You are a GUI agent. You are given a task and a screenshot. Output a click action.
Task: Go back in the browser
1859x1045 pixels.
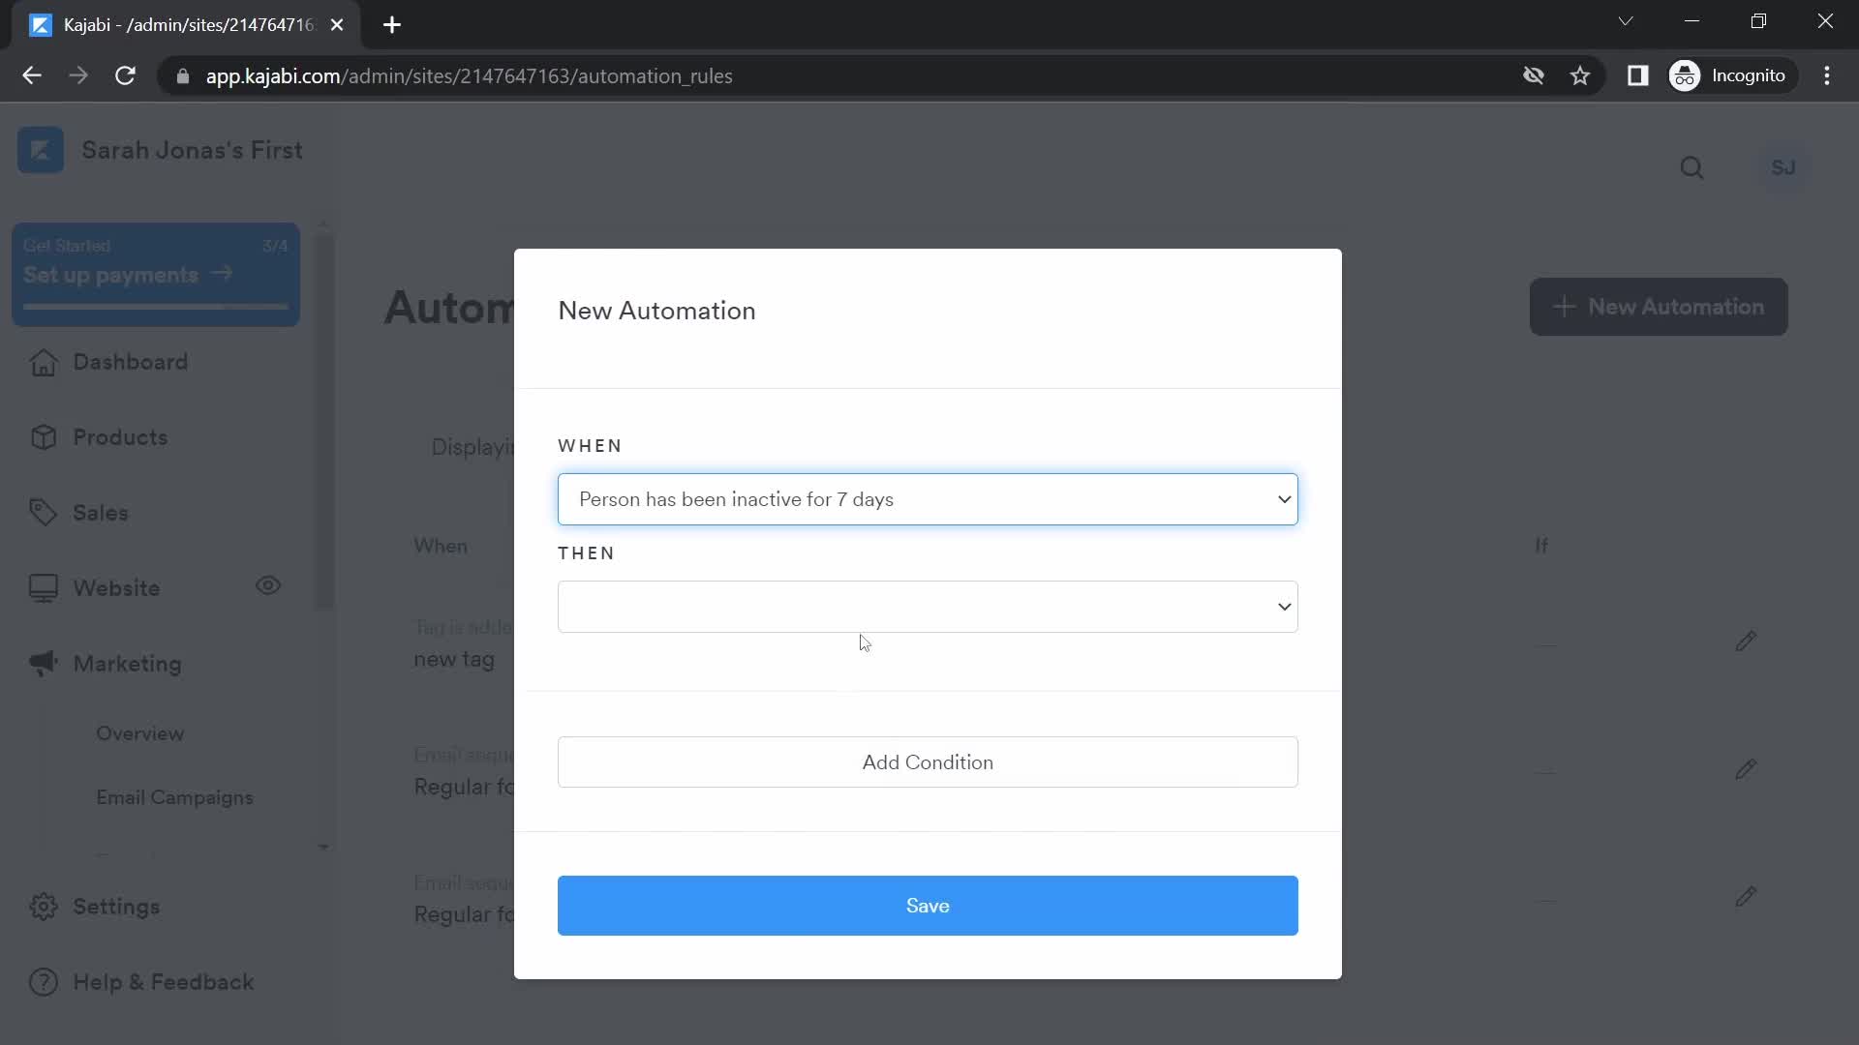(32, 75)
